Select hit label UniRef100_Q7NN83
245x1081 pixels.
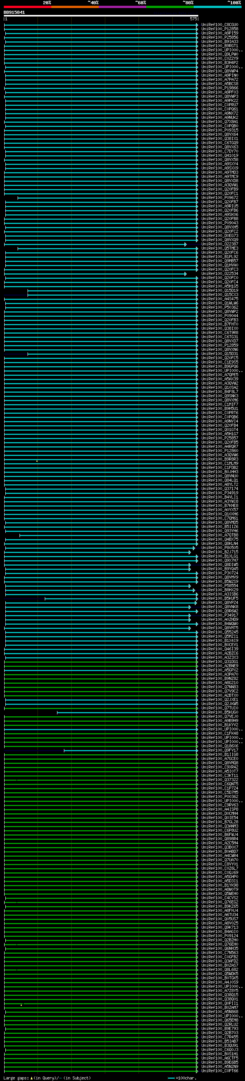[x=219, y=687]
